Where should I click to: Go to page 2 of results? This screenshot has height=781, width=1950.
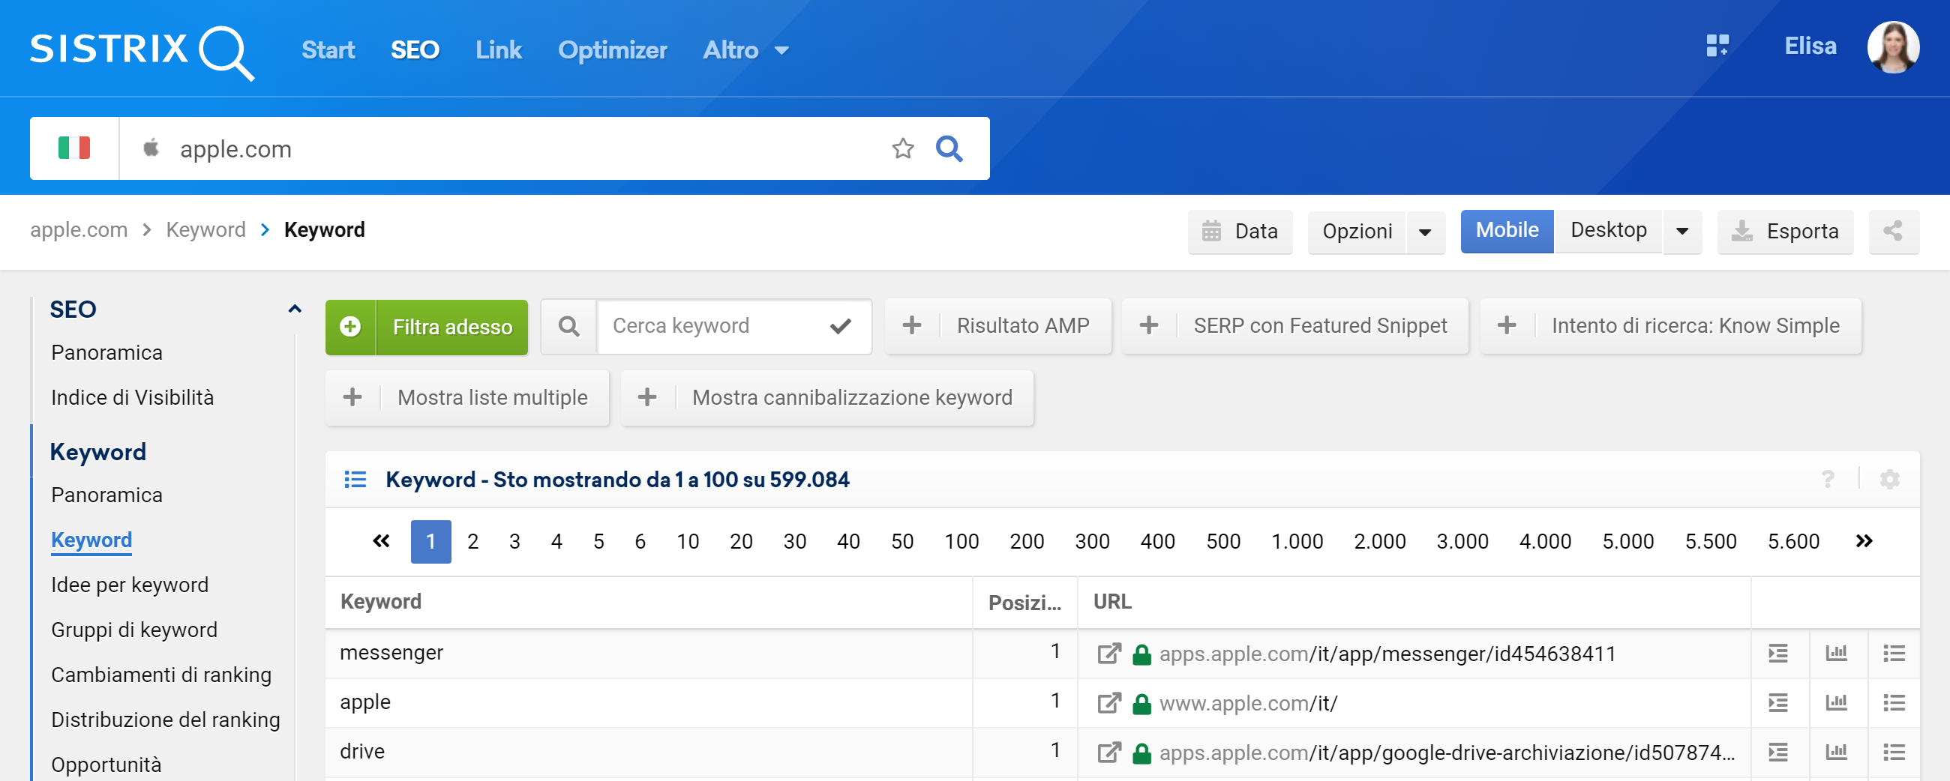click(x=473, y=541)
